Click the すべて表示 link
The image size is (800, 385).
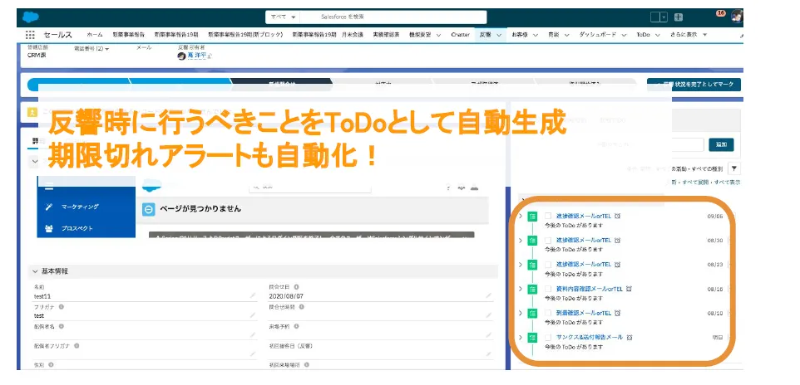point(727,182)
